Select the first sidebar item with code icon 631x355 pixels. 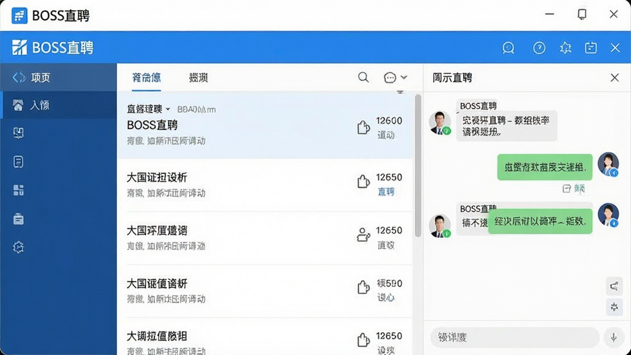click(59, 77)
